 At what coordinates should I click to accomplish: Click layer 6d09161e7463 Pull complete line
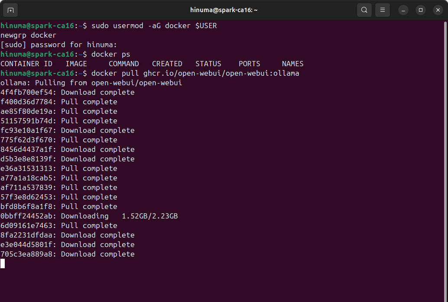[58, 225]
